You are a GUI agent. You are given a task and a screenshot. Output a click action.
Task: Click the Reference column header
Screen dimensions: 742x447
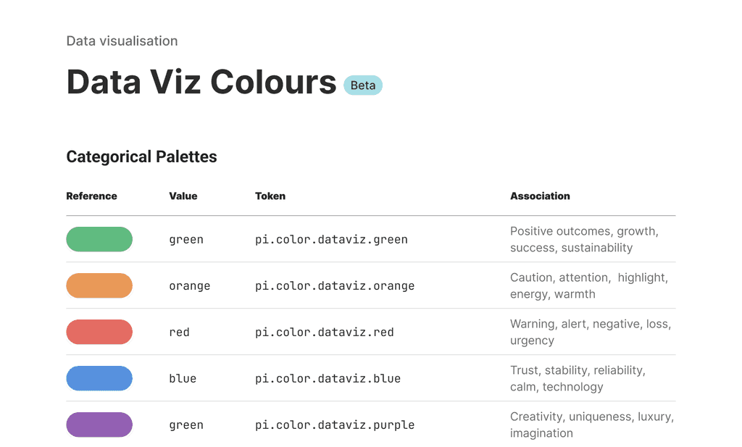coord(91,196)
